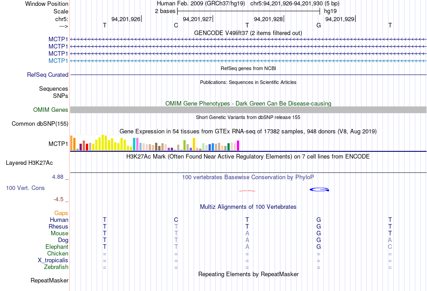Click the Zebrafish species label
This screenshot has width=427, height=291.
tap(56, 267)
